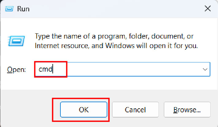Click empty title bar area beside Run
This screenshot has width=218, height=127.
pos(107,9)
